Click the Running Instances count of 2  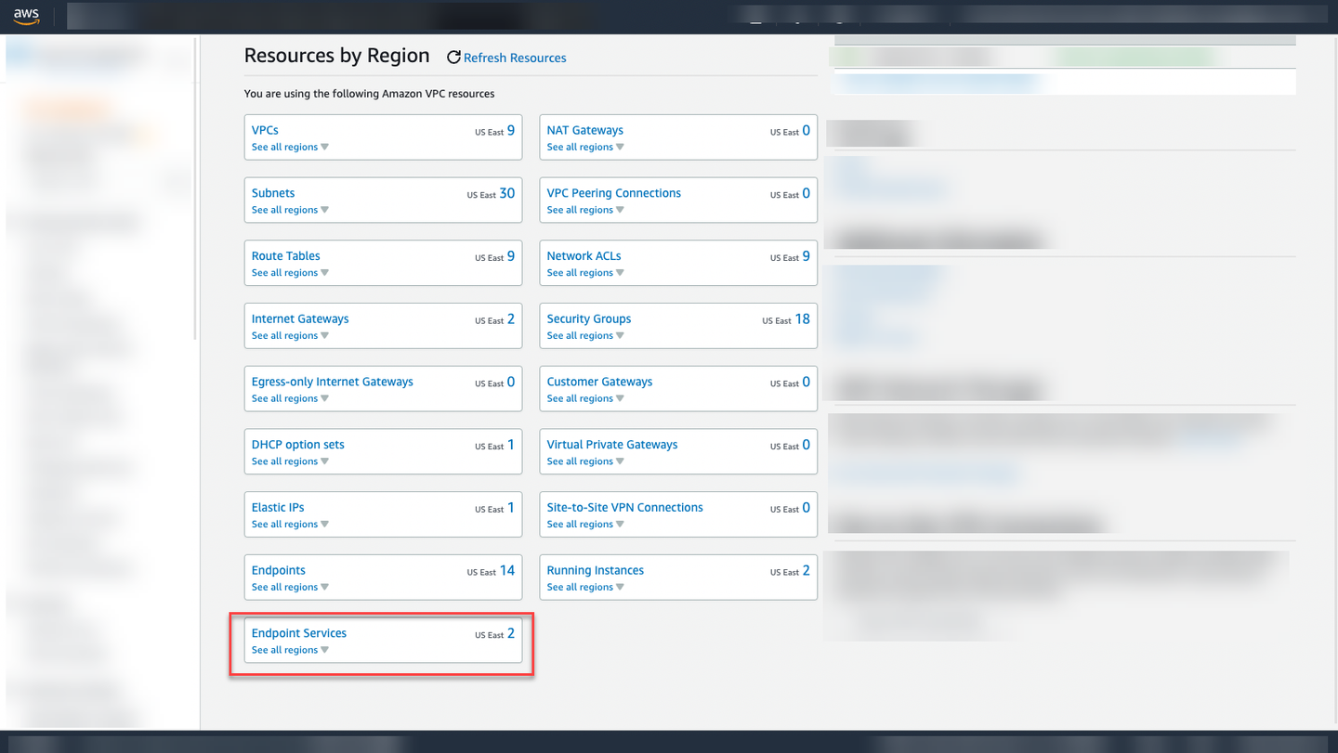(x=806, y=570)
